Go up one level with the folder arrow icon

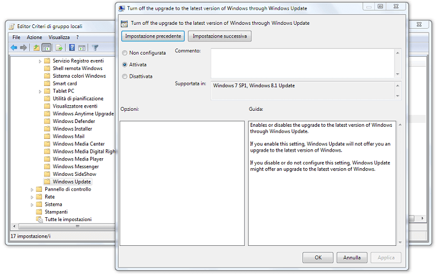pyautogui.click(x=36, y=47)
